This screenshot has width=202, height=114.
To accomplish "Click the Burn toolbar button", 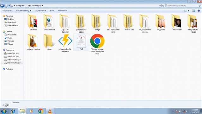I will coord(52,11).
